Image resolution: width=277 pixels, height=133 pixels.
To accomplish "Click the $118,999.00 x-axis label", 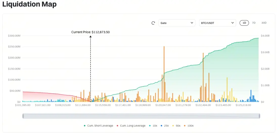I will [x=143, y=105].
